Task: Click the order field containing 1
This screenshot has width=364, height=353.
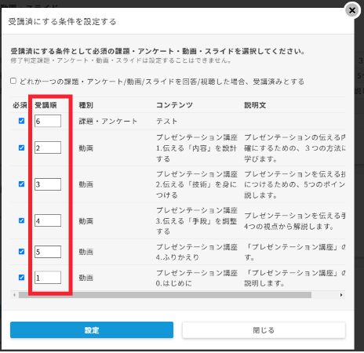Action: pos(48,278)
